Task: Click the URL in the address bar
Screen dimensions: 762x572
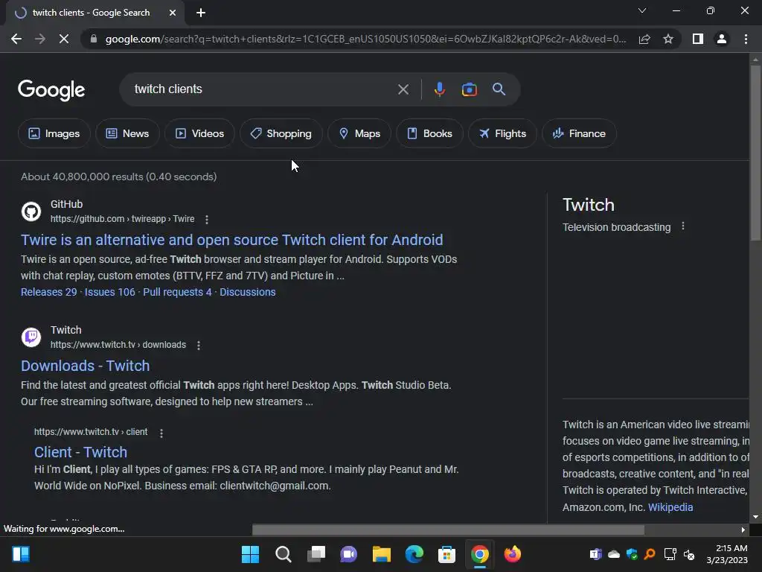Action: (365, 39)
